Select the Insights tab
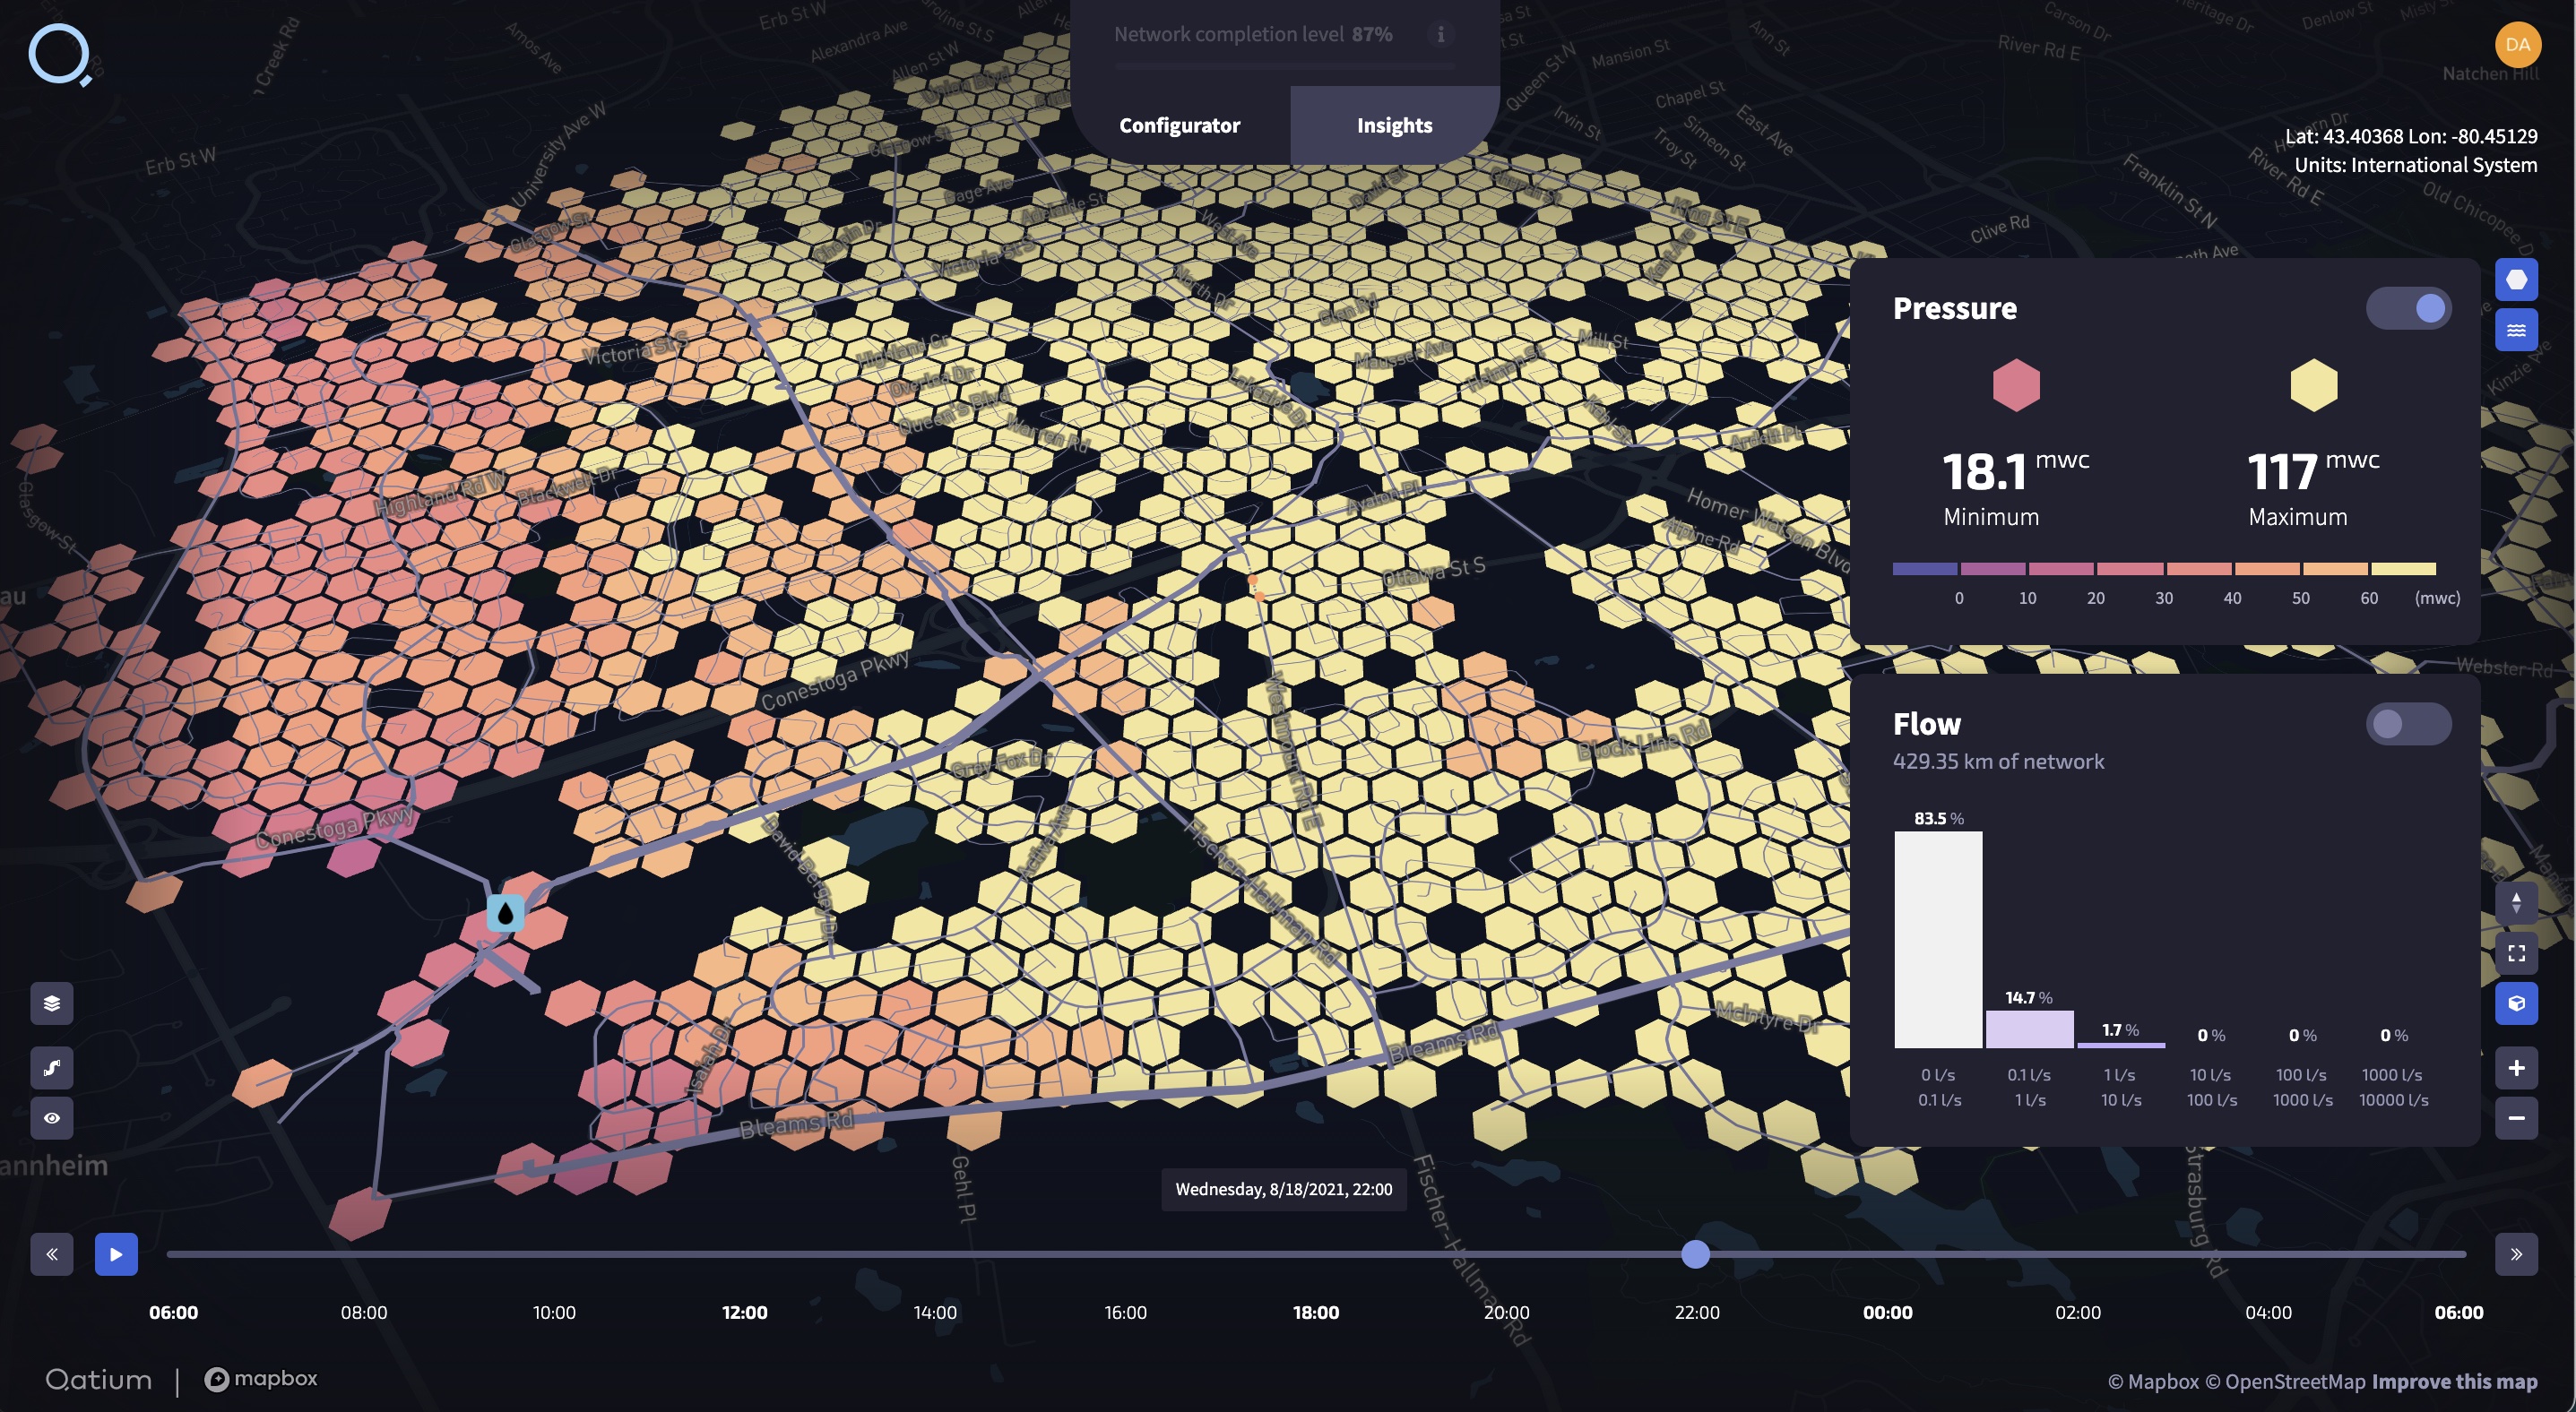This screenshot has width=2576, height=1412. pyautogui.click(x=1394, y=126)
